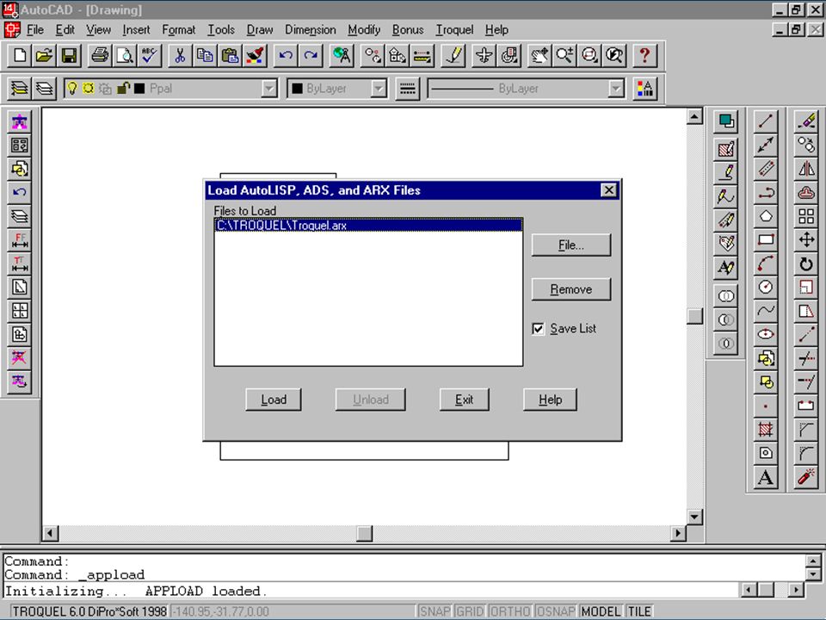Click the Remove button
Viewport: 826px width, 620px height.
pos(571,289)
